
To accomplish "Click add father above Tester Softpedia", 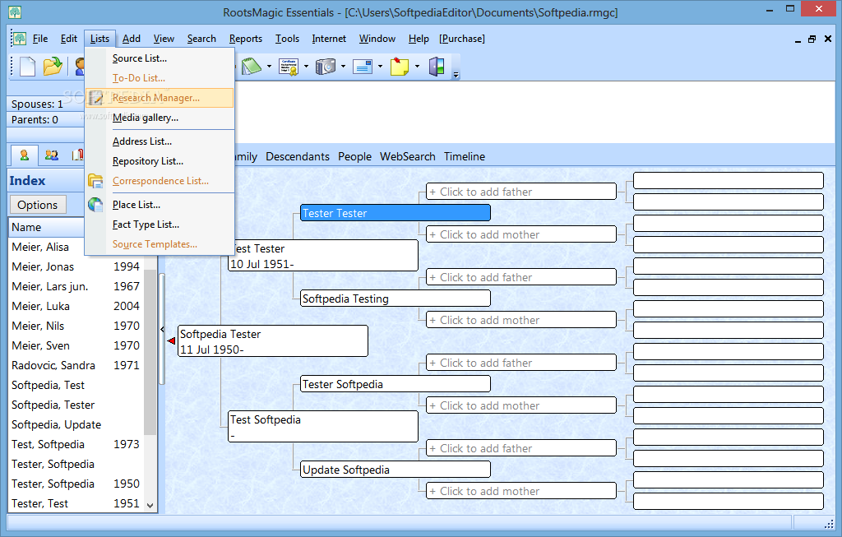I will (x=520, y=363).
